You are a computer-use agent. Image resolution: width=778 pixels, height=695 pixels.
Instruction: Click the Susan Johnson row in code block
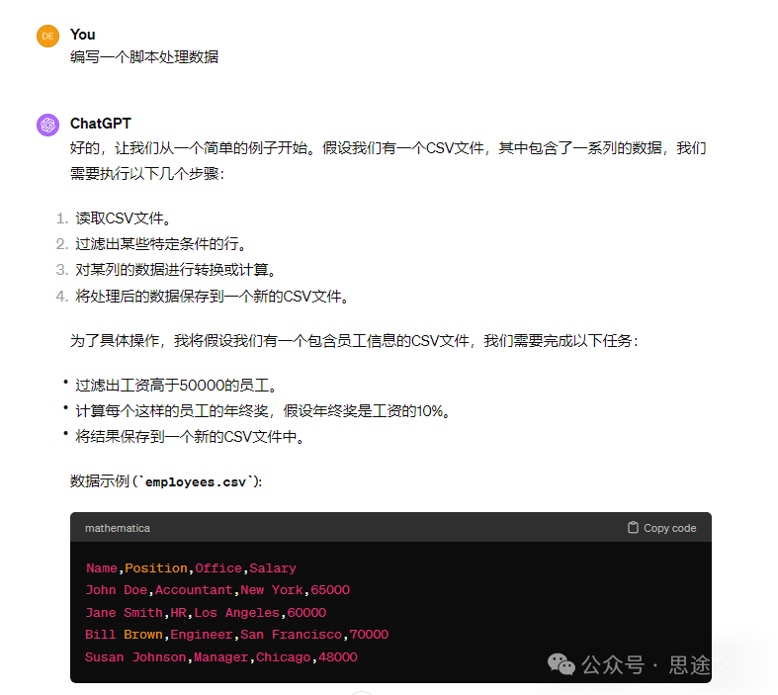[220, 657]
